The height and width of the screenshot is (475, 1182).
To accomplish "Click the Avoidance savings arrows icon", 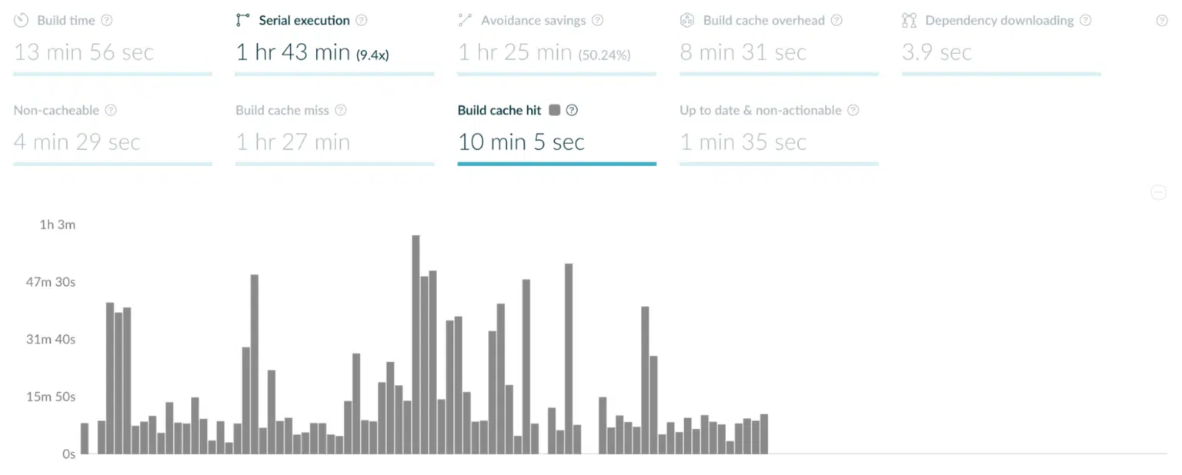I will [x=465, y=20].
